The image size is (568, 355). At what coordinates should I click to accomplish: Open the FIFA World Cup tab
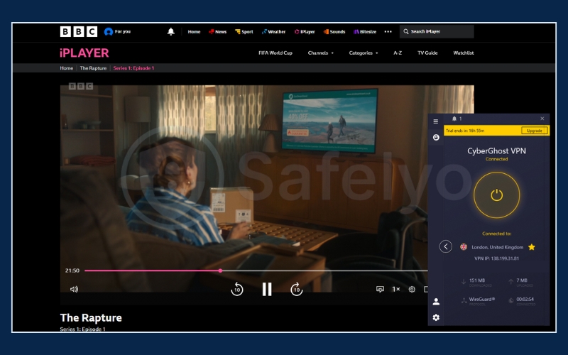tap(275, 53)
